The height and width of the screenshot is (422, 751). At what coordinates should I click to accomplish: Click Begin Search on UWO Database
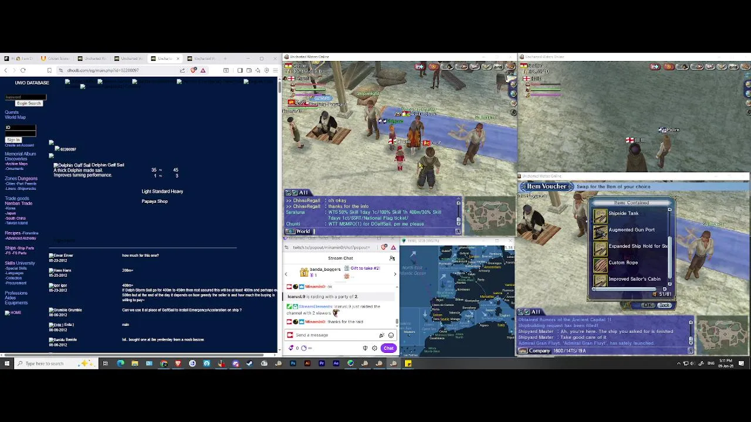click(29, 103)
